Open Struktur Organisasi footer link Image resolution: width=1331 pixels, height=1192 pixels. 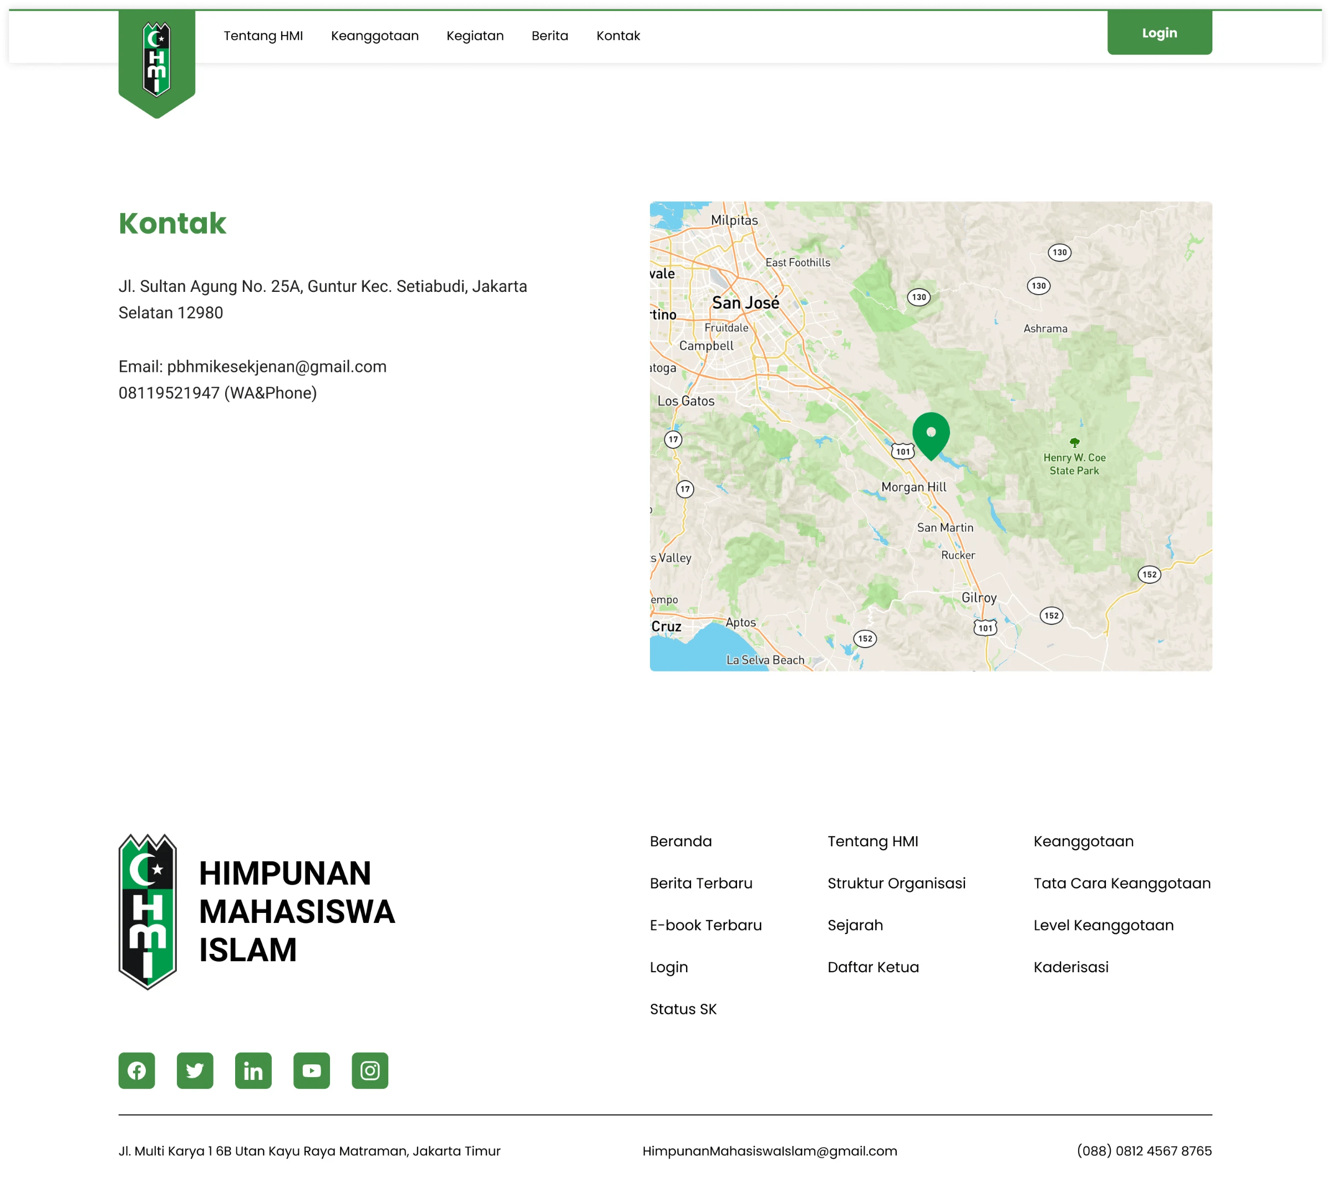(x=897, y=883)
